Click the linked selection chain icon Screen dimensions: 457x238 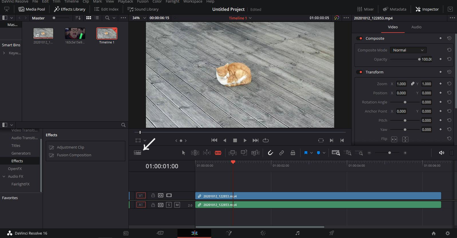click(282, 153)
